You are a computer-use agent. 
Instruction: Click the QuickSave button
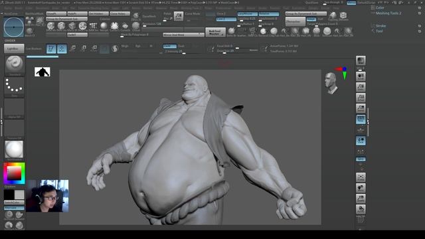click(311, 3)
